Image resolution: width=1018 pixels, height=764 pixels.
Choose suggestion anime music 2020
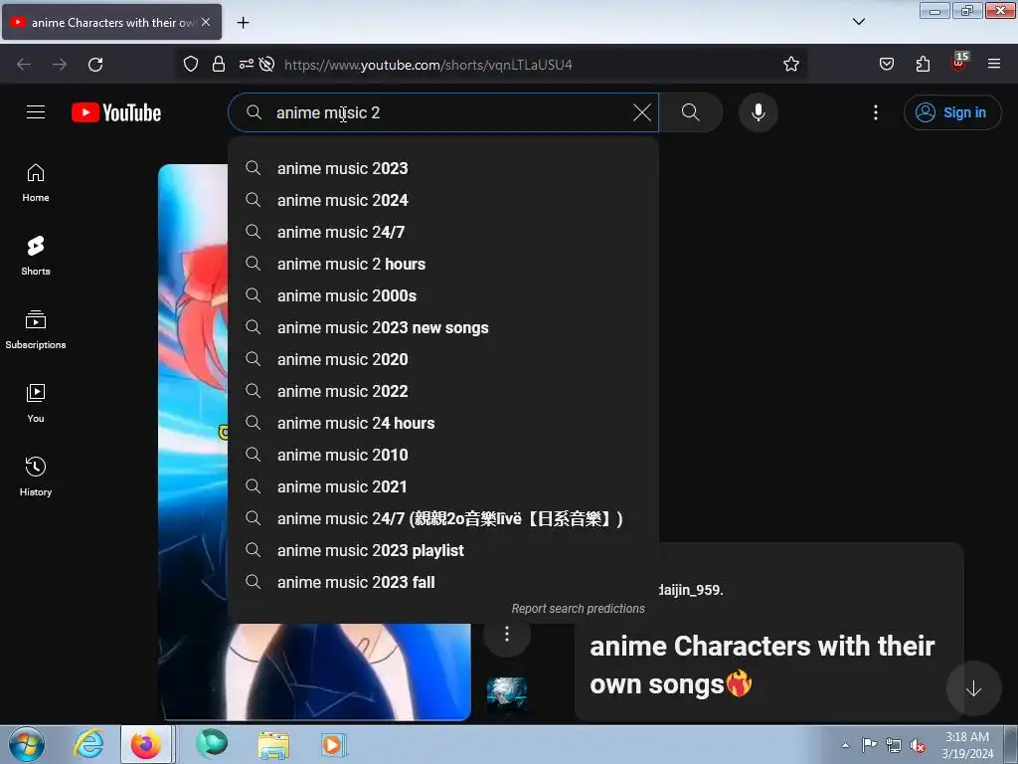[x=442, y=359]
